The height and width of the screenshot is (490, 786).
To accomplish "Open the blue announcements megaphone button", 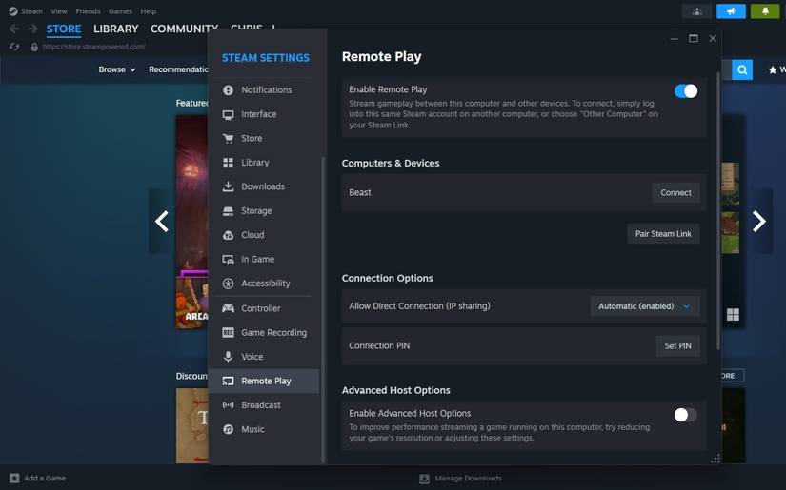I will point(731,11).
